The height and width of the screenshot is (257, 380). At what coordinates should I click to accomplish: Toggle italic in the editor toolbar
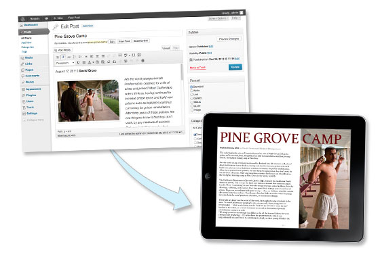pyautogui.click(x=63, y=57)
